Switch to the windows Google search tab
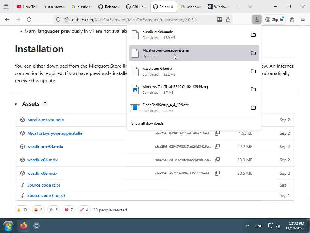 [191, 7]
